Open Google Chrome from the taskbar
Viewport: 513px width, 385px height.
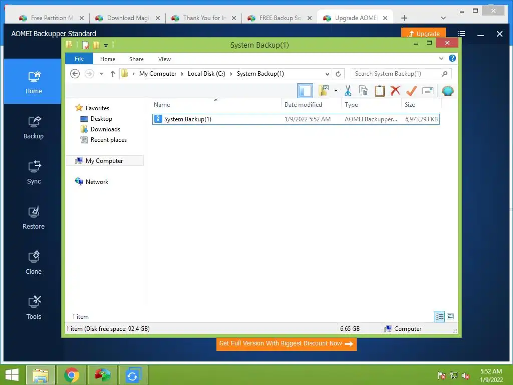tap(72, 375)
